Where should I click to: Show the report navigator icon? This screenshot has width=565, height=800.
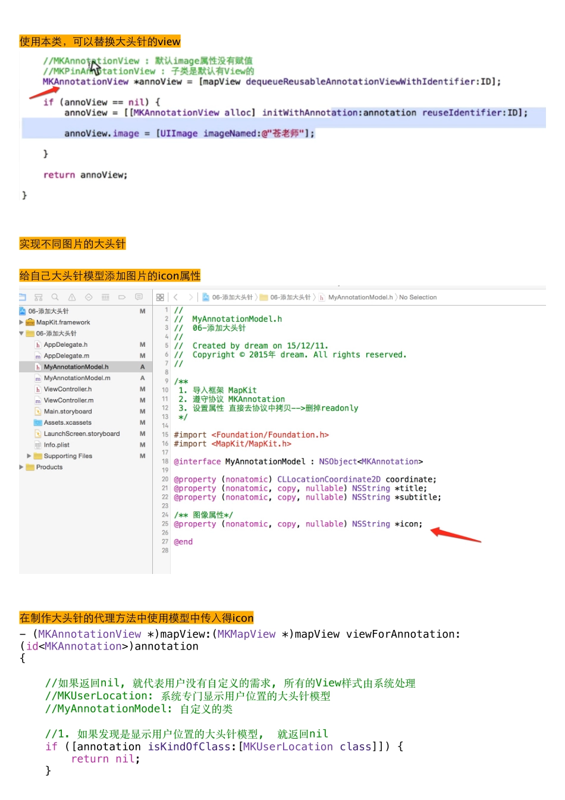(x=139, y=297)
